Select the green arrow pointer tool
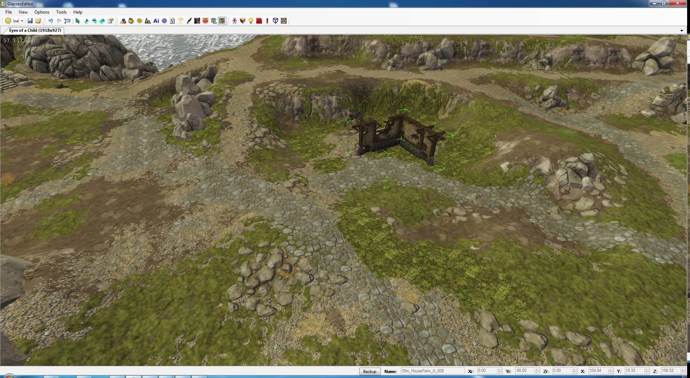 pos(78,21)
